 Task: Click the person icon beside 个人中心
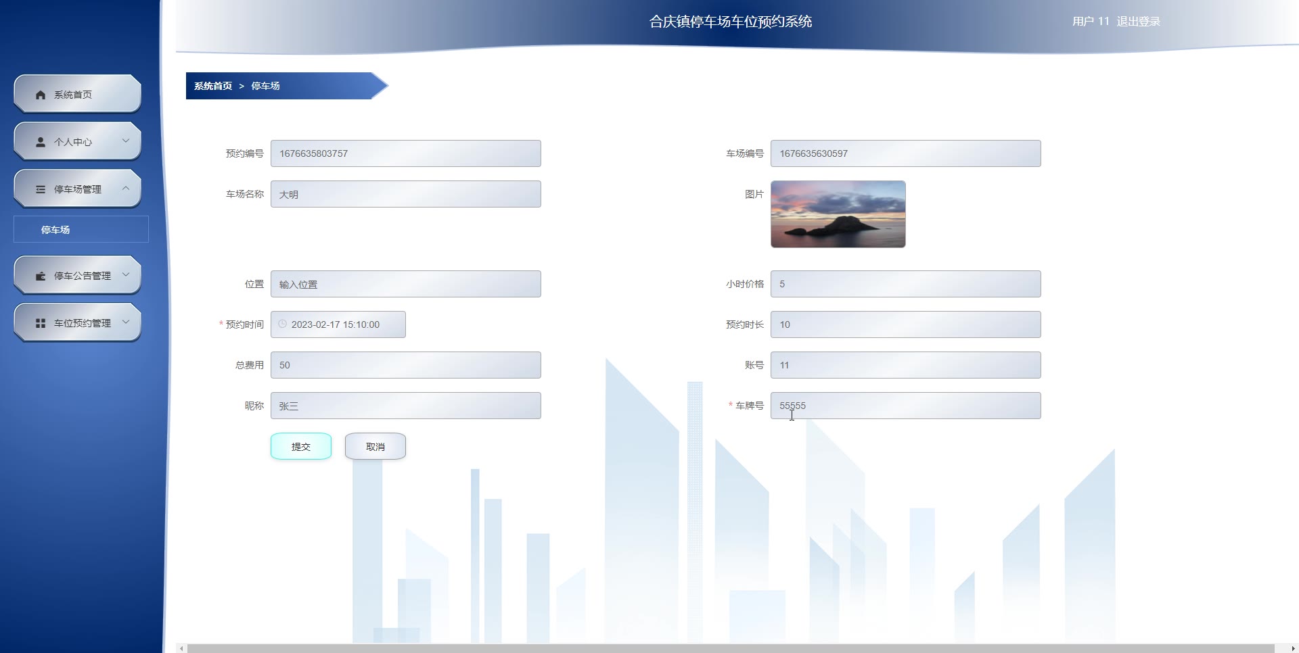click(x=41, y=142)
